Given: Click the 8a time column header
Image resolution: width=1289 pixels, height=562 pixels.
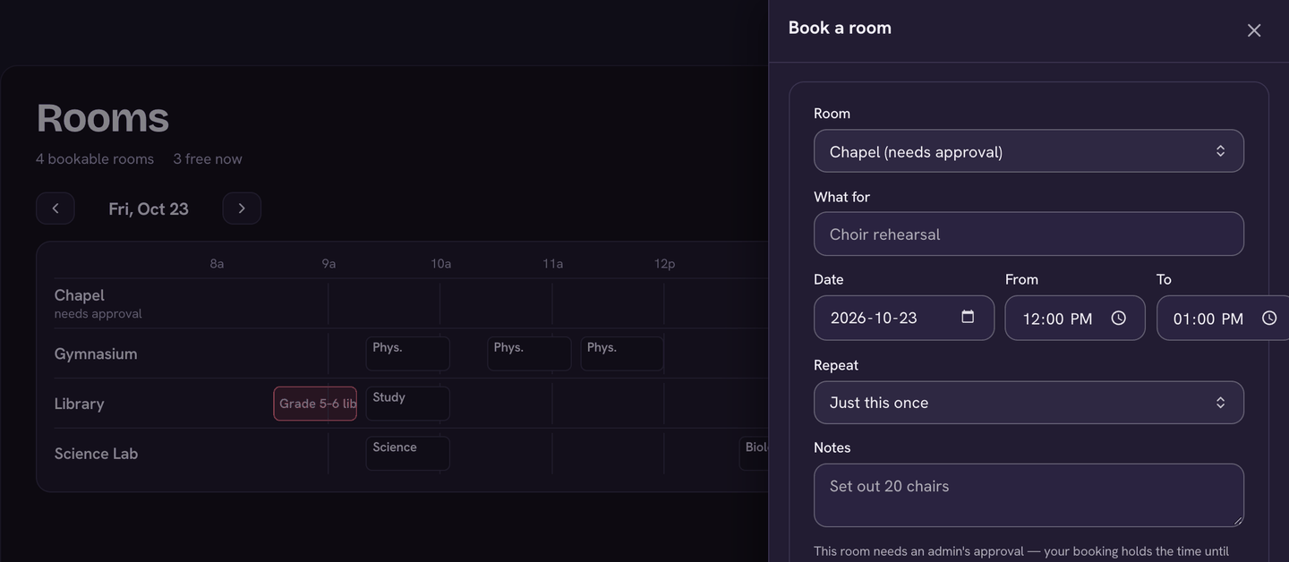Looking at the screenshot, I should (217, 264).
